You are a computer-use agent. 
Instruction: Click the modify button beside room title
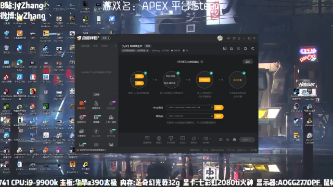click(148, 46)
